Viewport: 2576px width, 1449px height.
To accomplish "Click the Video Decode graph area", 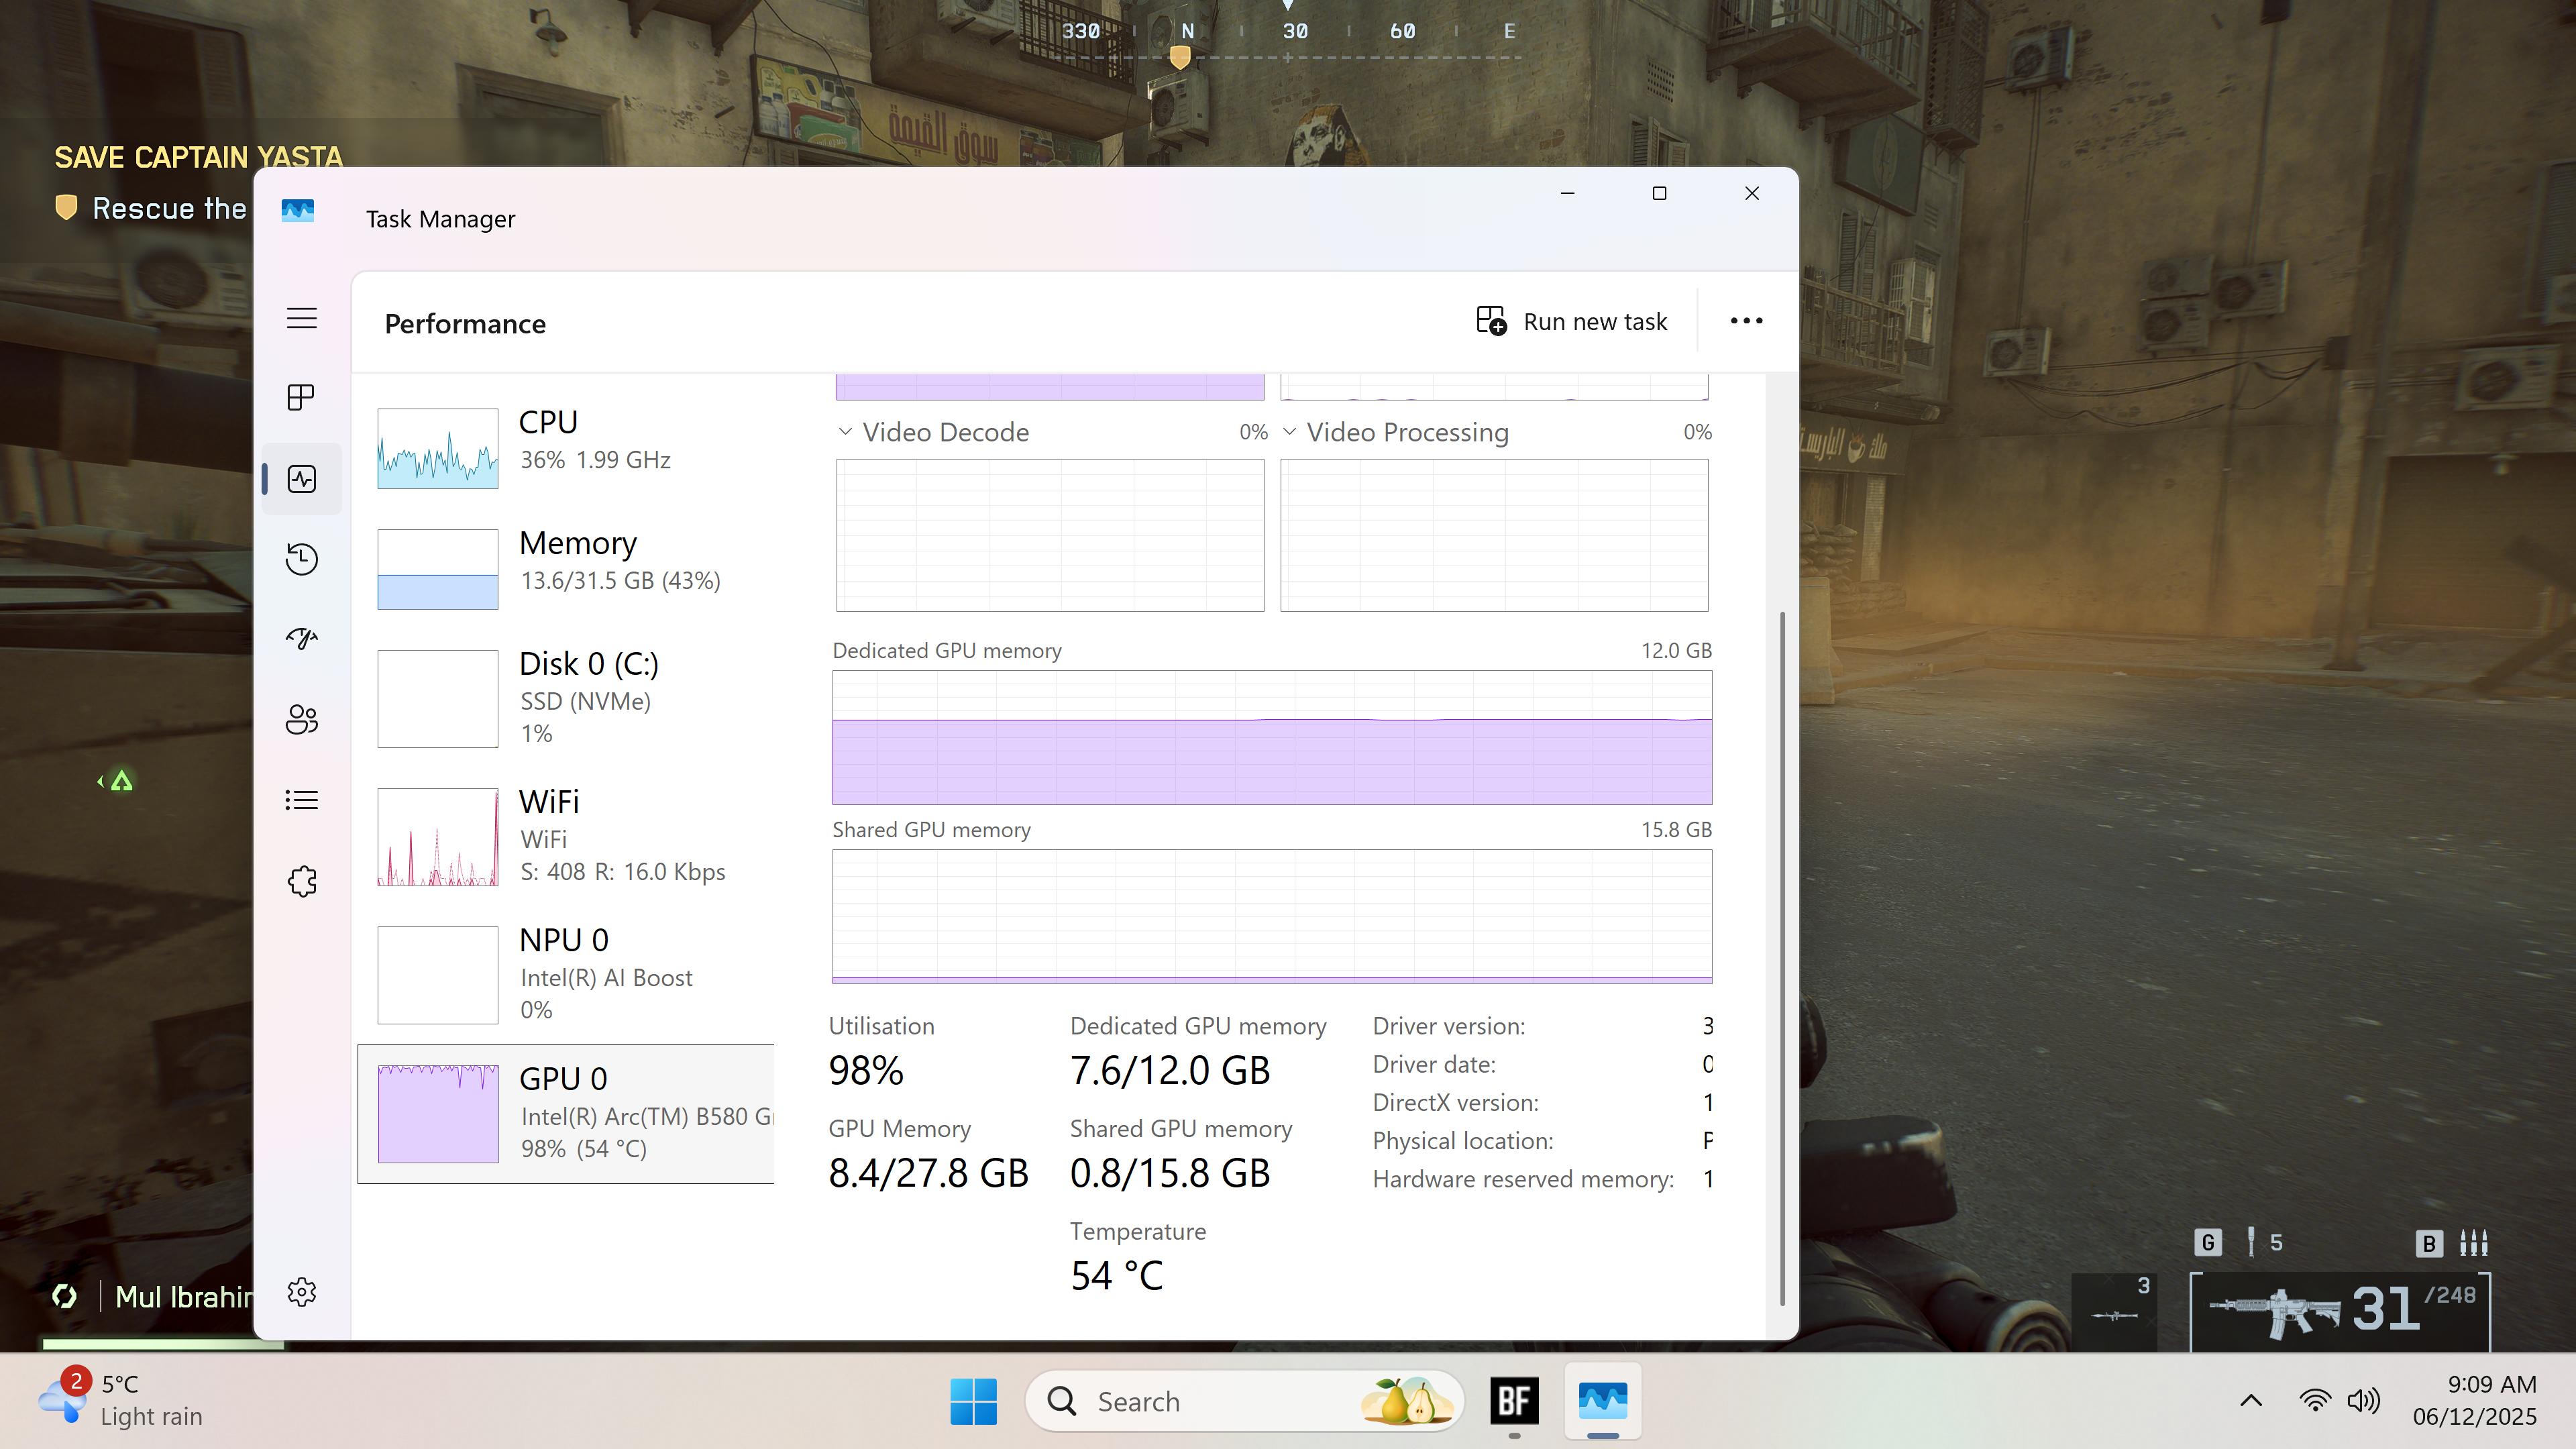I will (1050, 535).
